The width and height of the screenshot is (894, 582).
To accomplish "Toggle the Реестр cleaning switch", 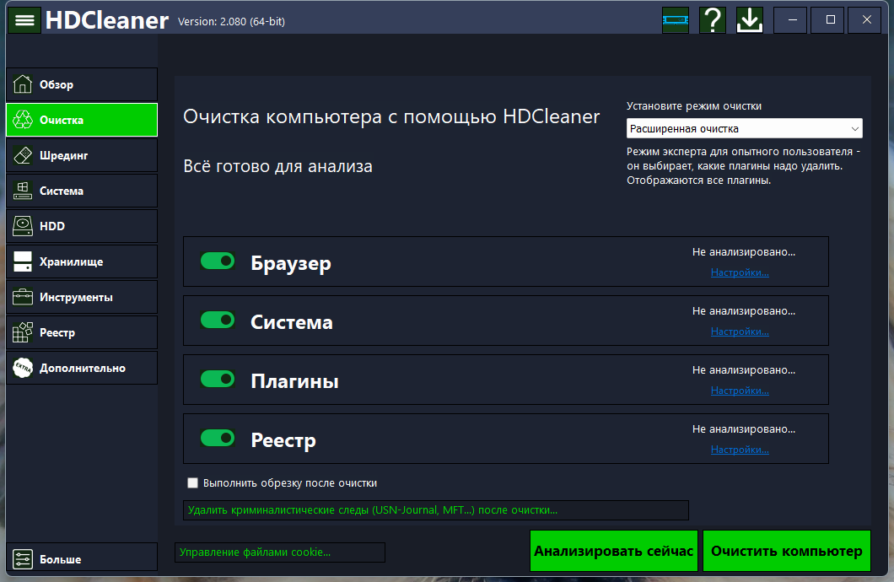I will (x=218, y=438).
